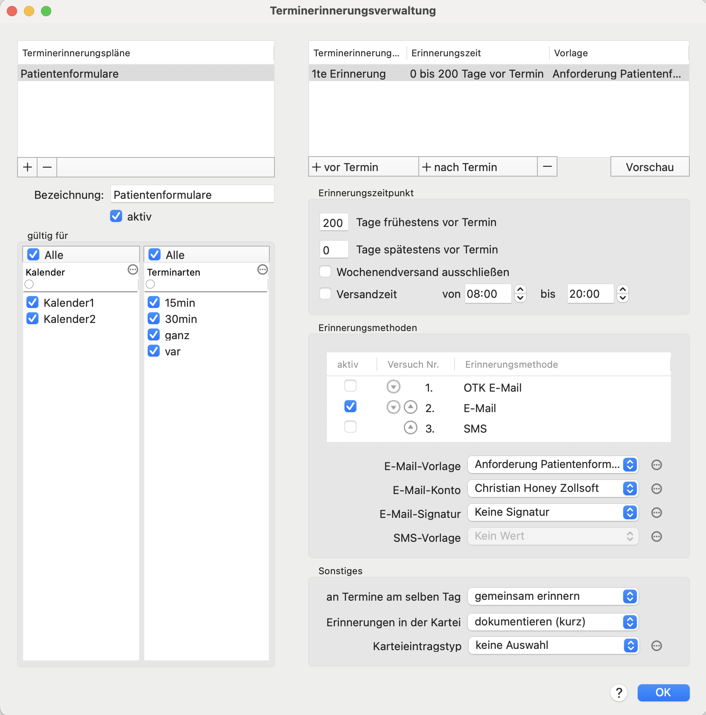Enable the Versandzeit checkbox

(x=325, y=294)
